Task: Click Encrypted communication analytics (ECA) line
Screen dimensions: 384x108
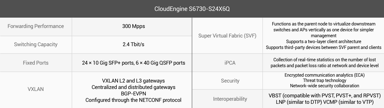Action: [x=325, y=75]
